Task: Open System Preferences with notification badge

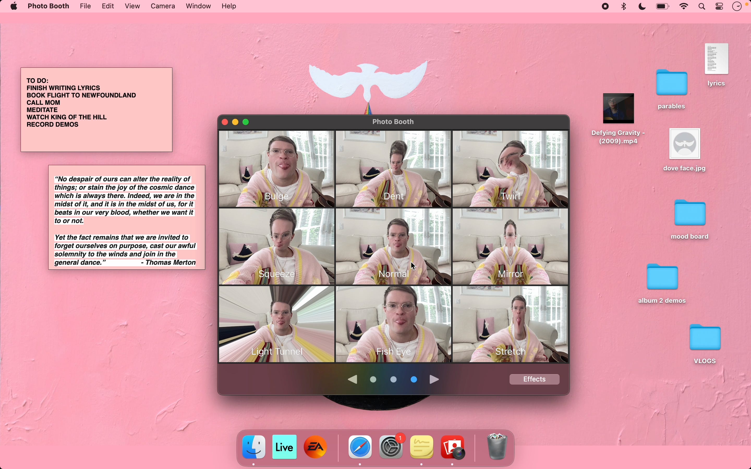Action: [391, 447]
